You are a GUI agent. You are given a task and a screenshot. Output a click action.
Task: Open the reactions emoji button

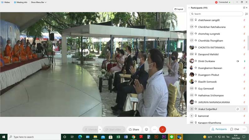pyautogui.click(x=146, y=129)
